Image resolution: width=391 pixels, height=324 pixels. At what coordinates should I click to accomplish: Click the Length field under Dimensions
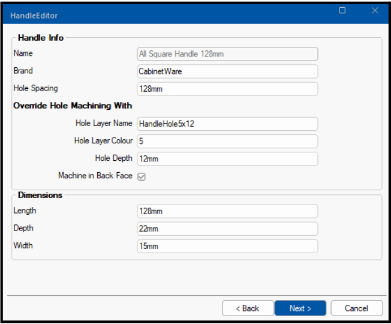227,211
